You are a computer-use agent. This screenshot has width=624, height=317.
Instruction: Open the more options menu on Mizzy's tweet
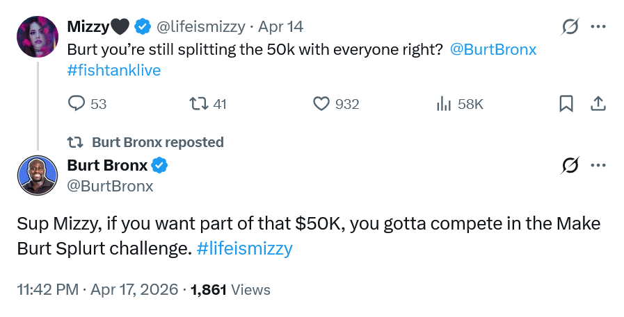pos(598,27)
